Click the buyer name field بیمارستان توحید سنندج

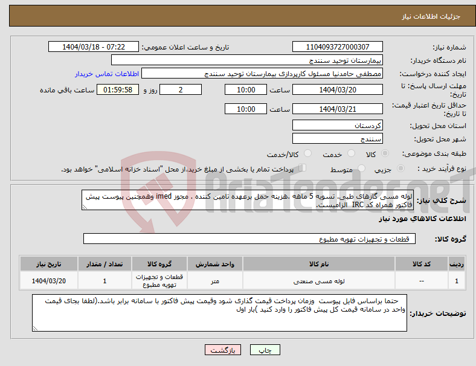247,60
